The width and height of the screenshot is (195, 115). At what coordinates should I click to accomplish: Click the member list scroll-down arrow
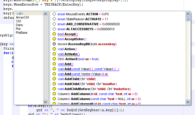pyautogui.click(x=188, y=102)
